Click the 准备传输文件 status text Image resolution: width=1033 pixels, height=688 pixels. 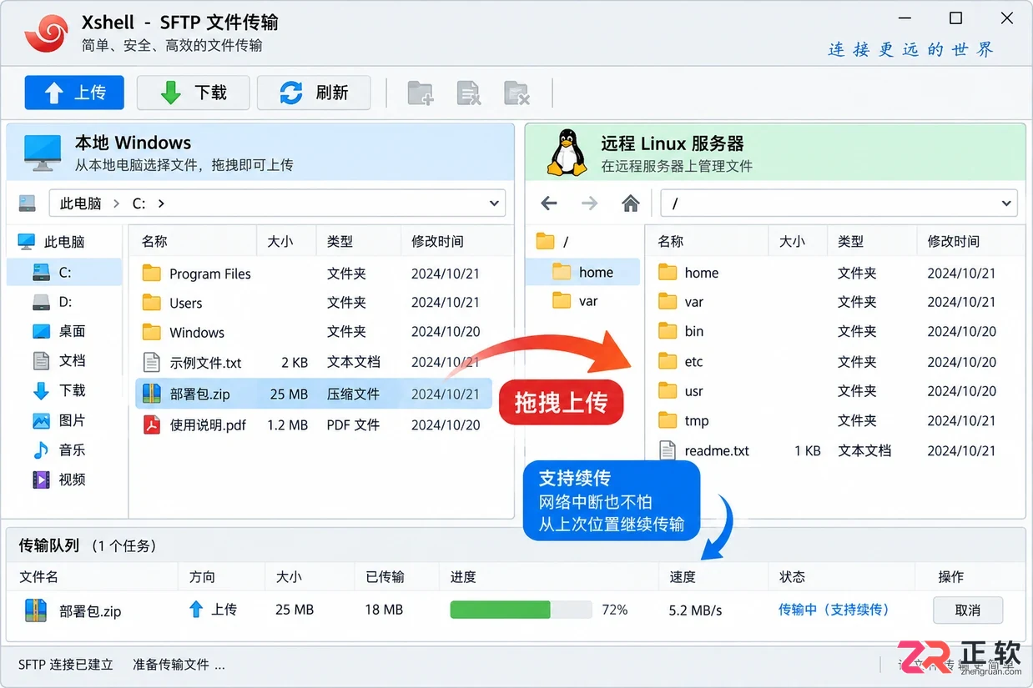click(179, 665)
